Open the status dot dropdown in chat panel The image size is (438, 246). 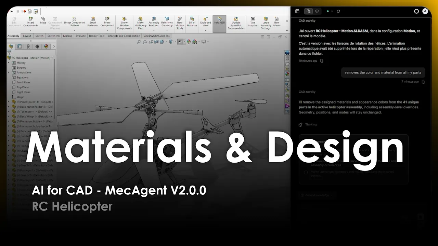330,11
